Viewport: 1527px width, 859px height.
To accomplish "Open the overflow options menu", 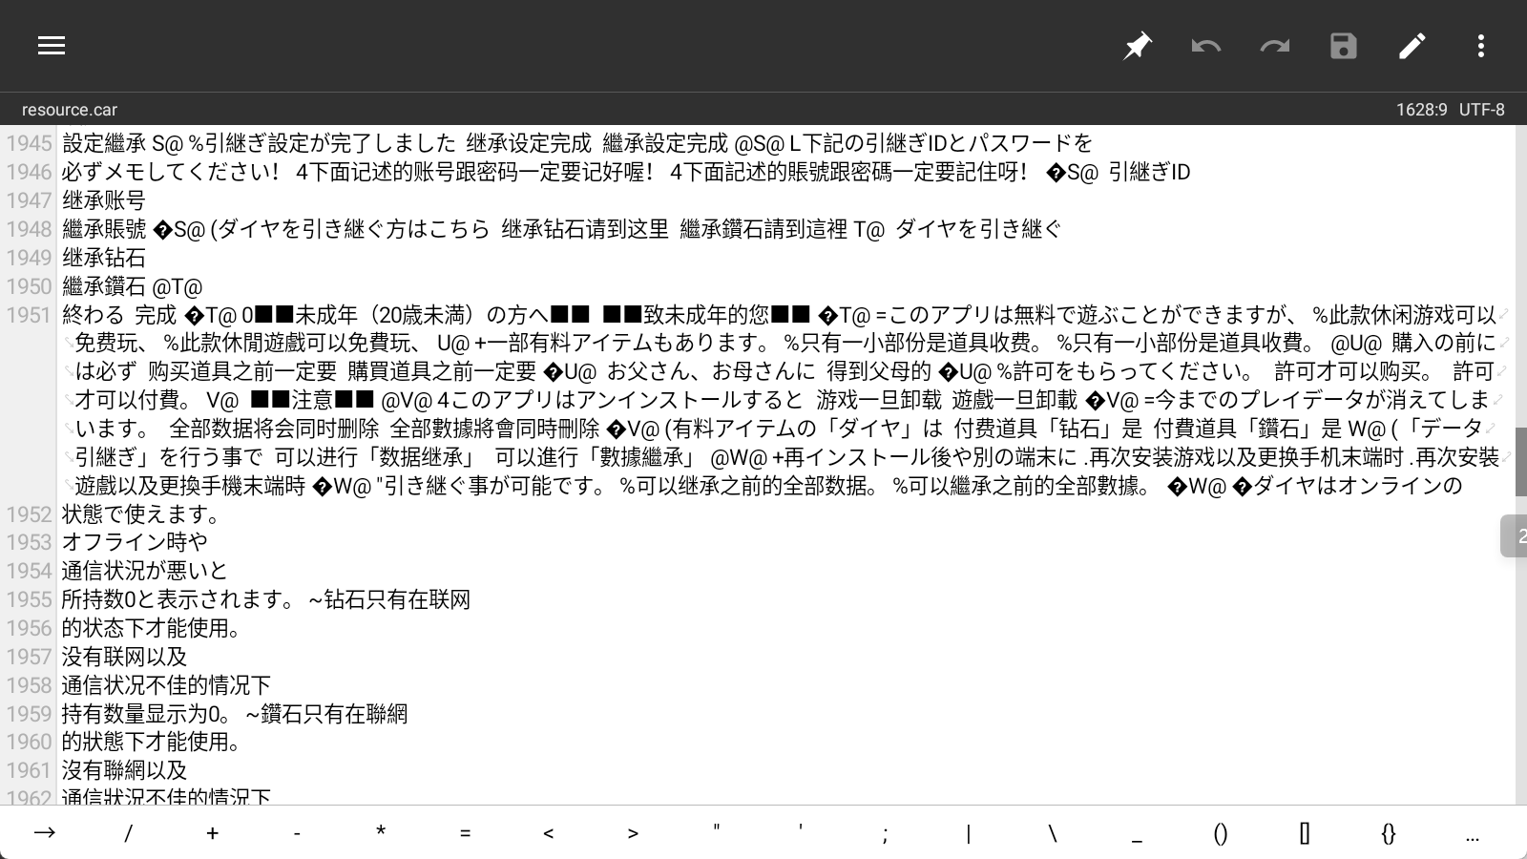I will pos(1481,45).
